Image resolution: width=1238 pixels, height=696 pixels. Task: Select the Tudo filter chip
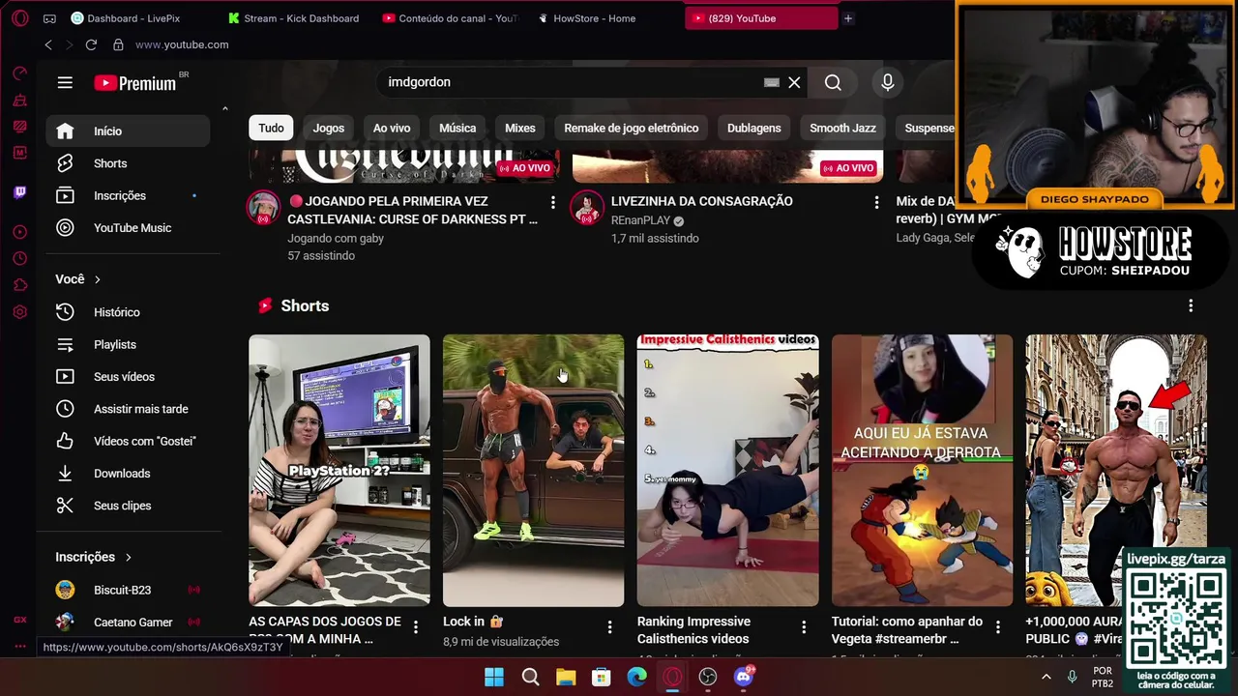(x=272, y=128)
